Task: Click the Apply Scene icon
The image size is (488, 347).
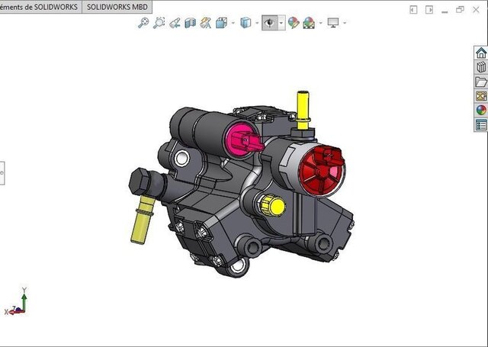Action: click(x=308, y=23)
